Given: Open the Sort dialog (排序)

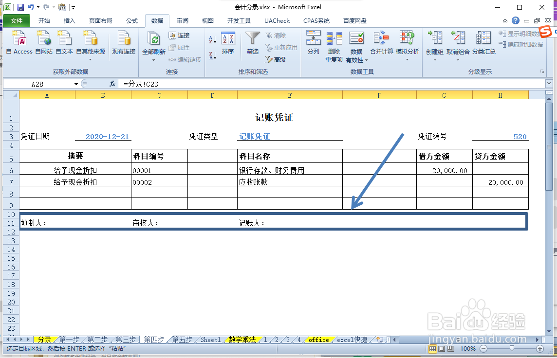Looking at the screenshot, I should tap(228, 43).
